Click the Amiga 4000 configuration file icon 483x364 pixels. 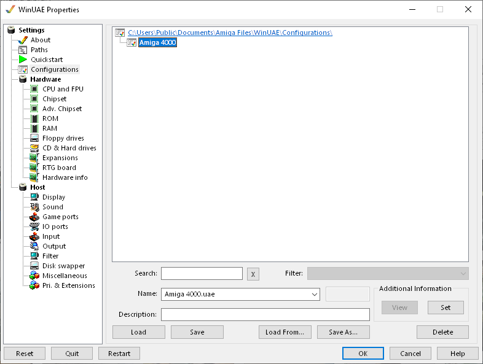(132, 42)
